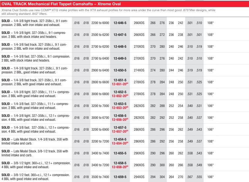
Task: Click RPM range 3200 to 6900
Action: [100, 129]
